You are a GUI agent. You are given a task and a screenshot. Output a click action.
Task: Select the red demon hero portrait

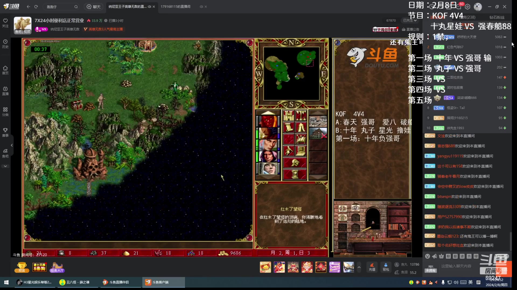(268, 121)
